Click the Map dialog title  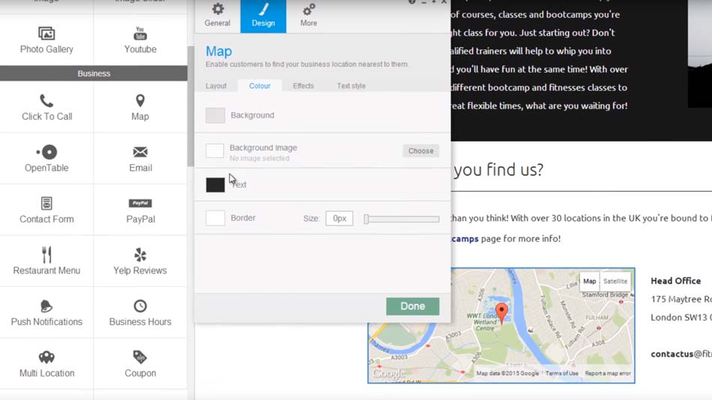tap(219, 51)
